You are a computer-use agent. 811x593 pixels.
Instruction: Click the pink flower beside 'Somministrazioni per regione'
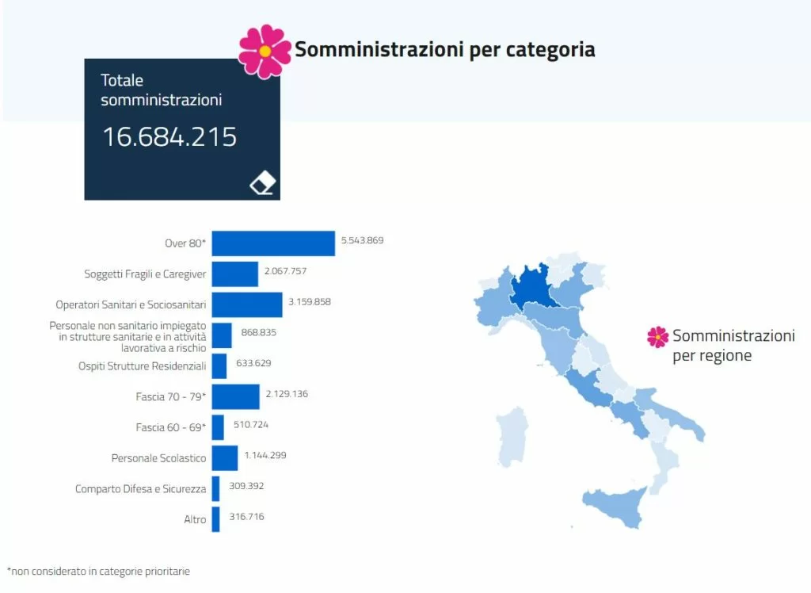657,337
